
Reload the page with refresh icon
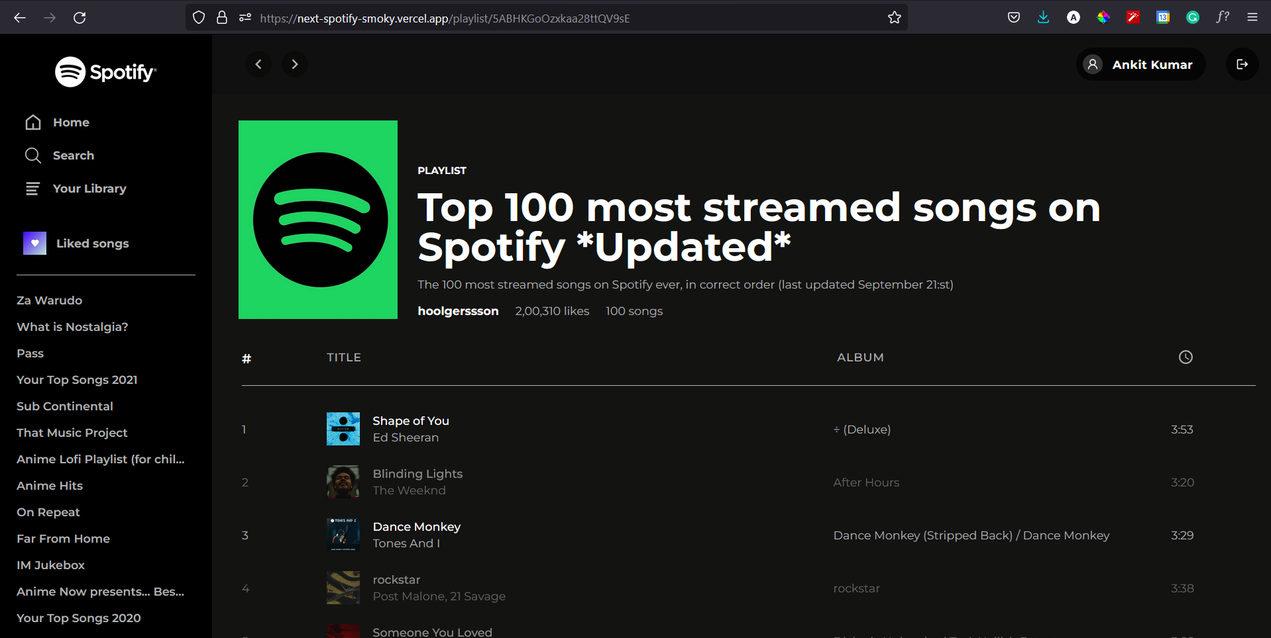pyautogui.click(x=80, y=18)
